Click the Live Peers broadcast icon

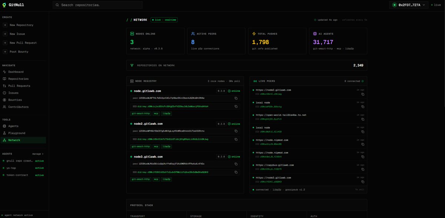(x=255, y=81)
